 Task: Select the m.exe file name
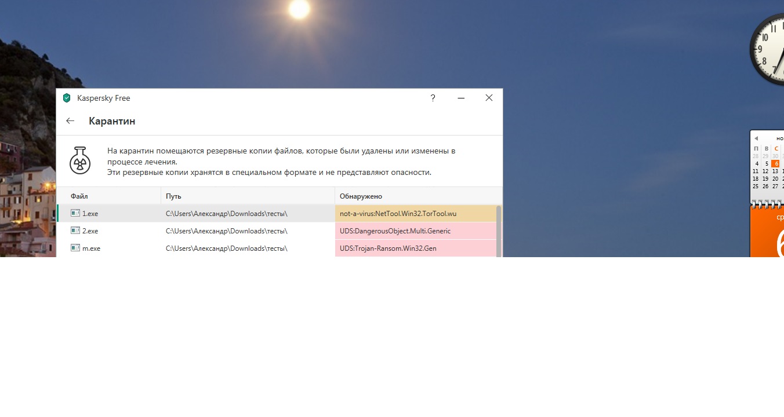(x=92, y=248)
